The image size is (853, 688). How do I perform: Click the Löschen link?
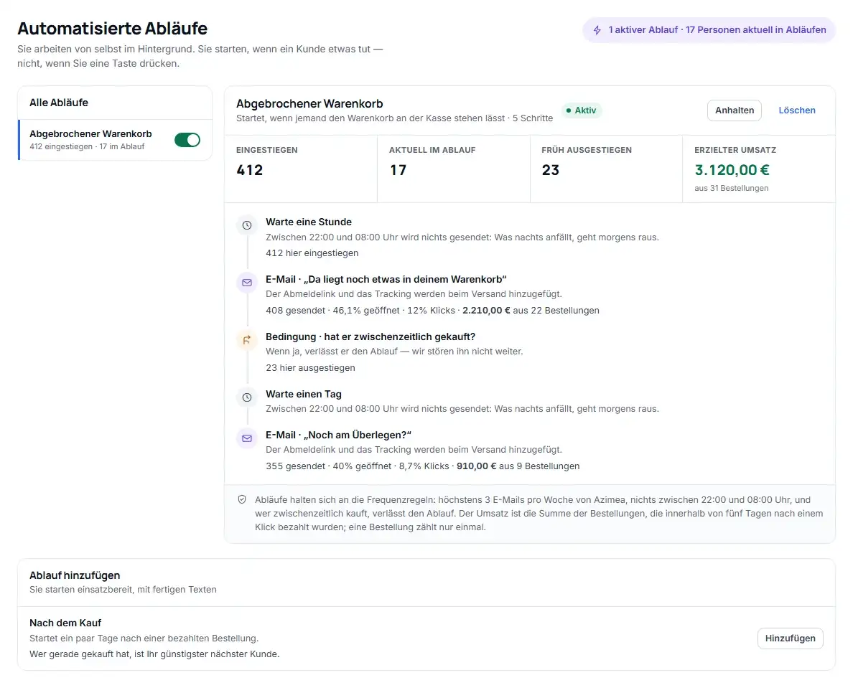(797, 110)
